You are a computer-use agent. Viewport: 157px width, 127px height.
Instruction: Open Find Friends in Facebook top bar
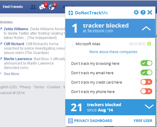coord(13,7)
